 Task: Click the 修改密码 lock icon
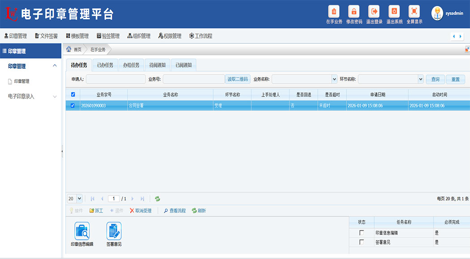click(354, 12)
